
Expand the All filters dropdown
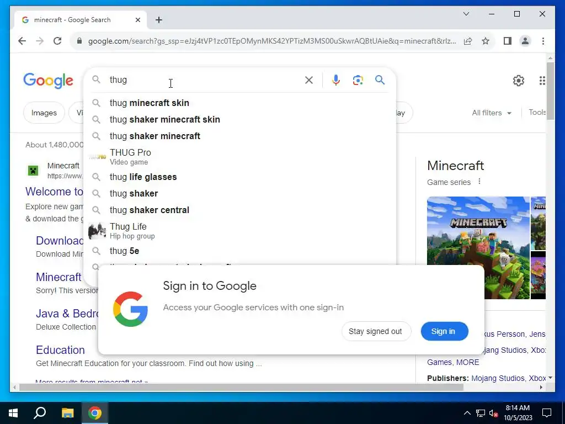coord(492,113)
